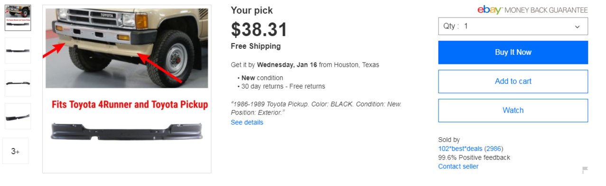Click the main product image

pyautogui.click(x=127, y=89)
